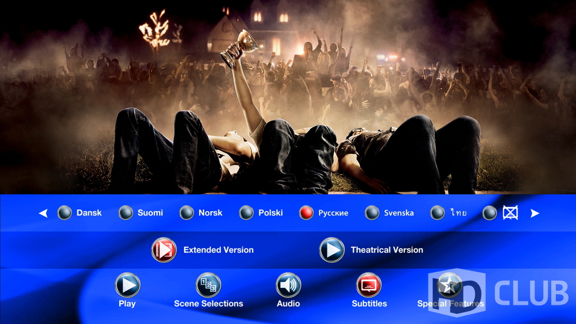The height and width of the screenshot is (324, 576).
Task: Choose the Norsk radio button
Action: click(187, 213)
